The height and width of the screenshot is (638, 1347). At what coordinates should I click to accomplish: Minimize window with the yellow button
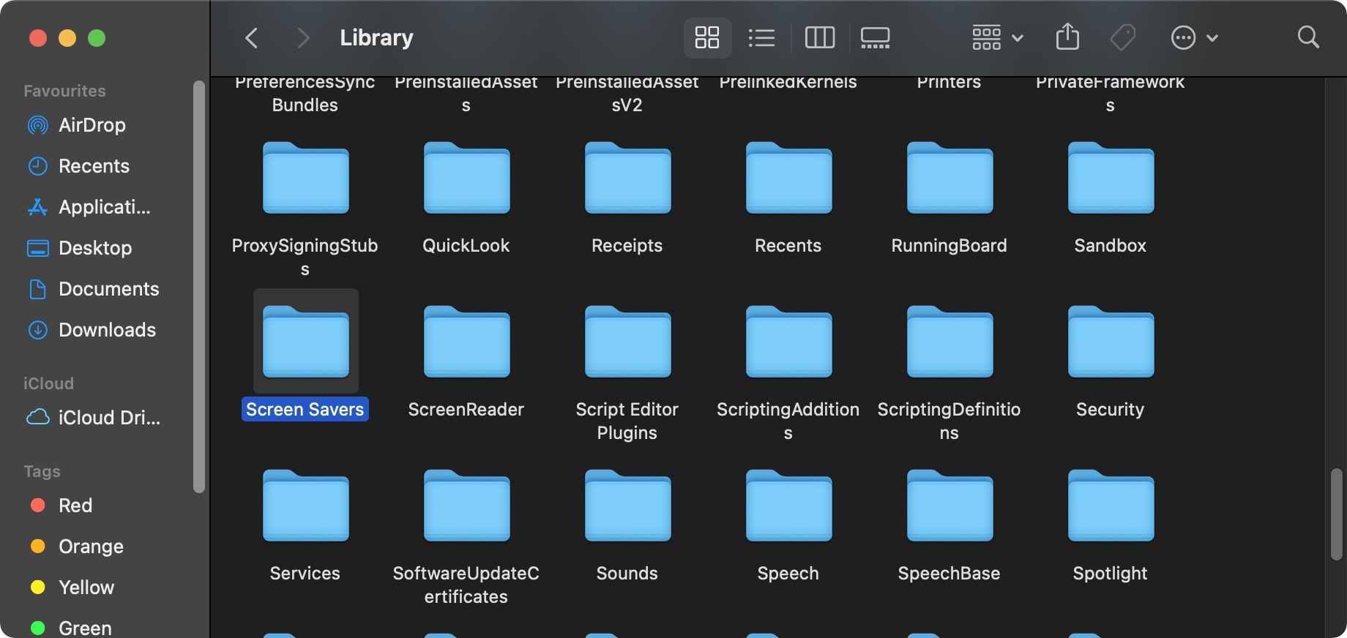(x=67, y=37)
